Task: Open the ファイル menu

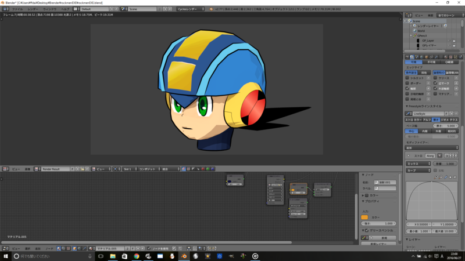Action: pyautogui.click(x=17, y=9)
